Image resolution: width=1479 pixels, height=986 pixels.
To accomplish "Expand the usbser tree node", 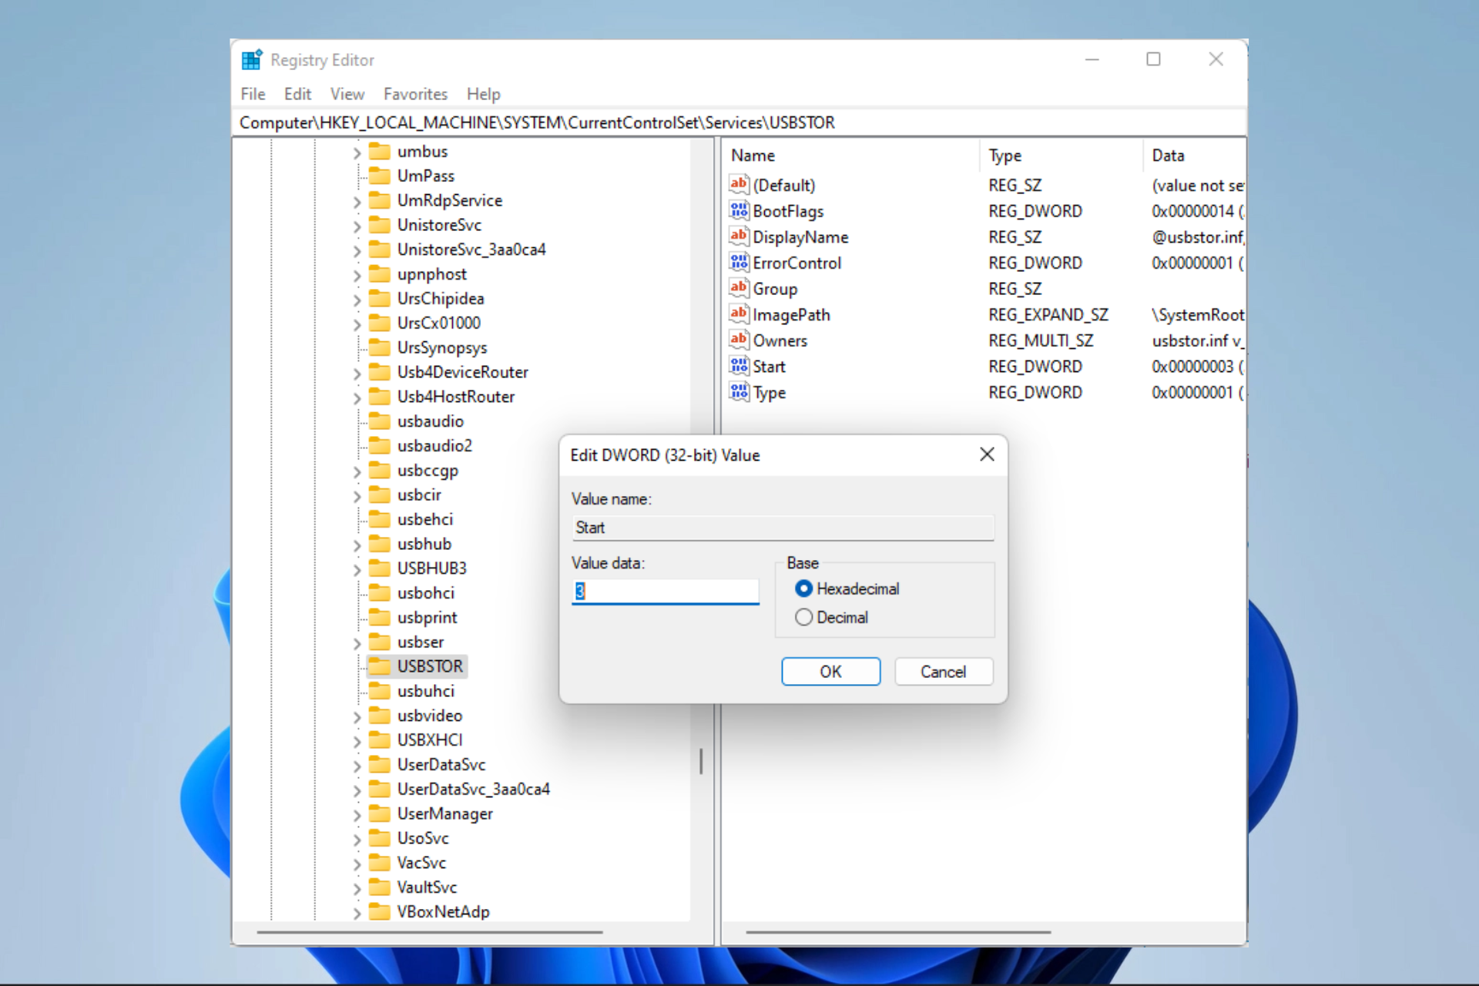I will click(357, 643).
